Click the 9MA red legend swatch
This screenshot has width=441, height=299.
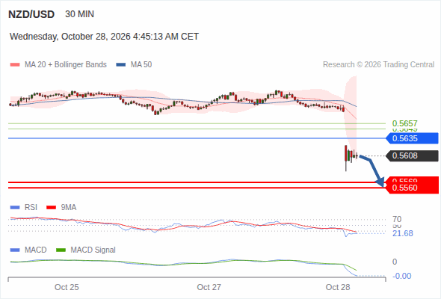coord(51,208)
